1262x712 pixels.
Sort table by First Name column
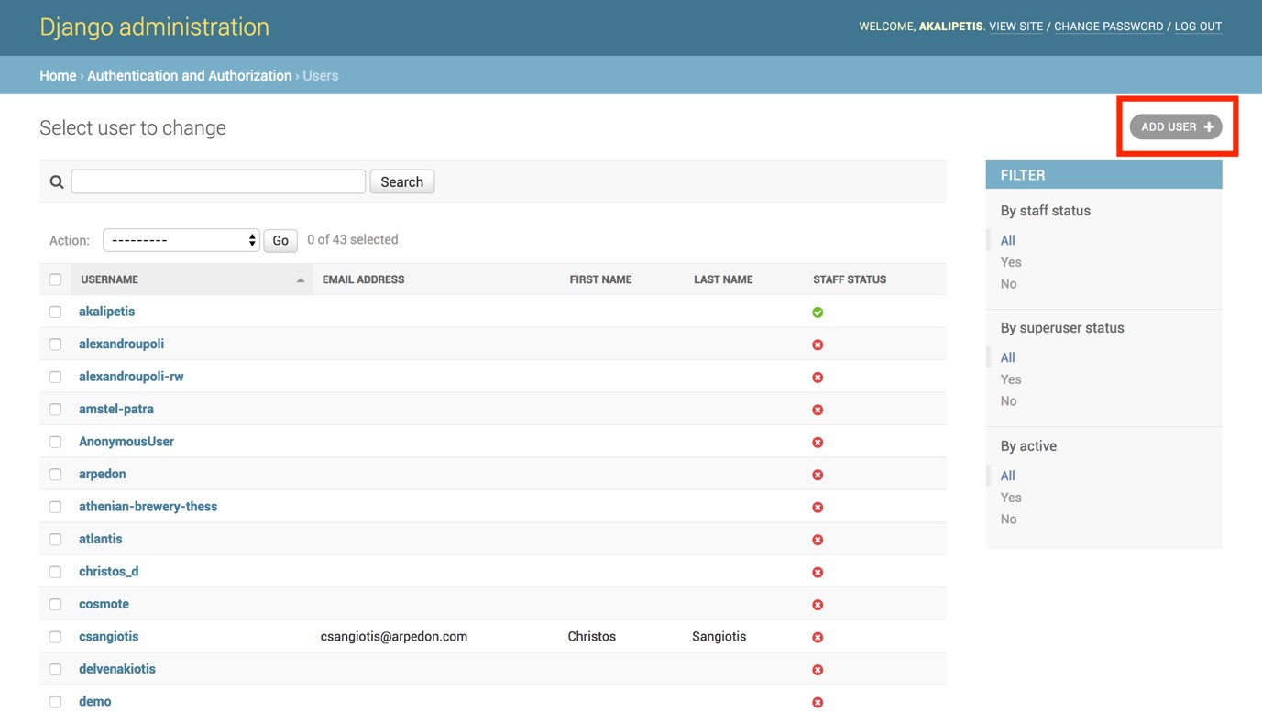pos(600,279)
